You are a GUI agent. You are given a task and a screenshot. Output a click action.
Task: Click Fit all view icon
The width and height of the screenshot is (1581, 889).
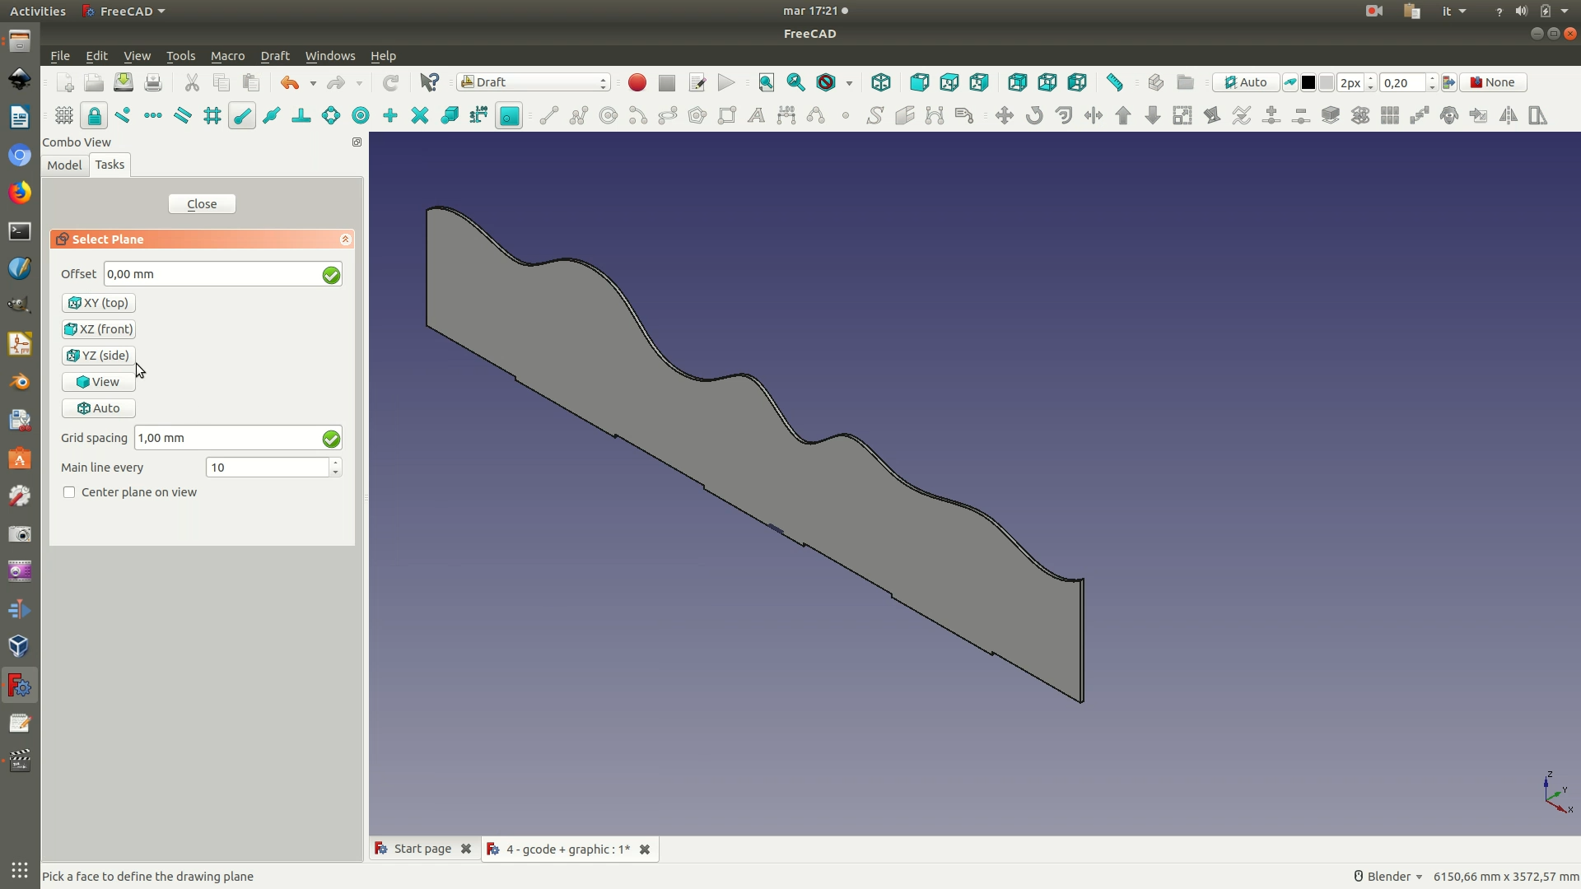[x=767, y=83]
